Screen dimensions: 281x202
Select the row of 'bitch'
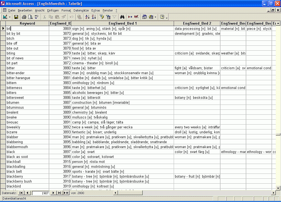coord(3,38)
